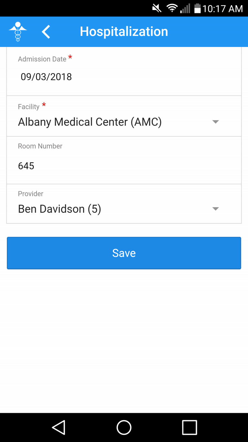The image size is (248, 442).
Task: Open Albany Medical Center (AMC) selector
Action: click(90, 122)
